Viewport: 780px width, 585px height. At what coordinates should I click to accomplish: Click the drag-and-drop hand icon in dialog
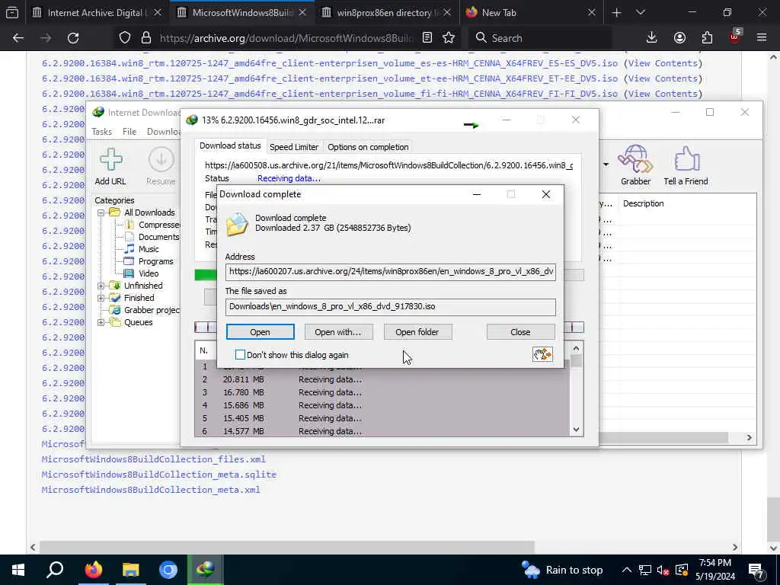click(x=542, y=354)
